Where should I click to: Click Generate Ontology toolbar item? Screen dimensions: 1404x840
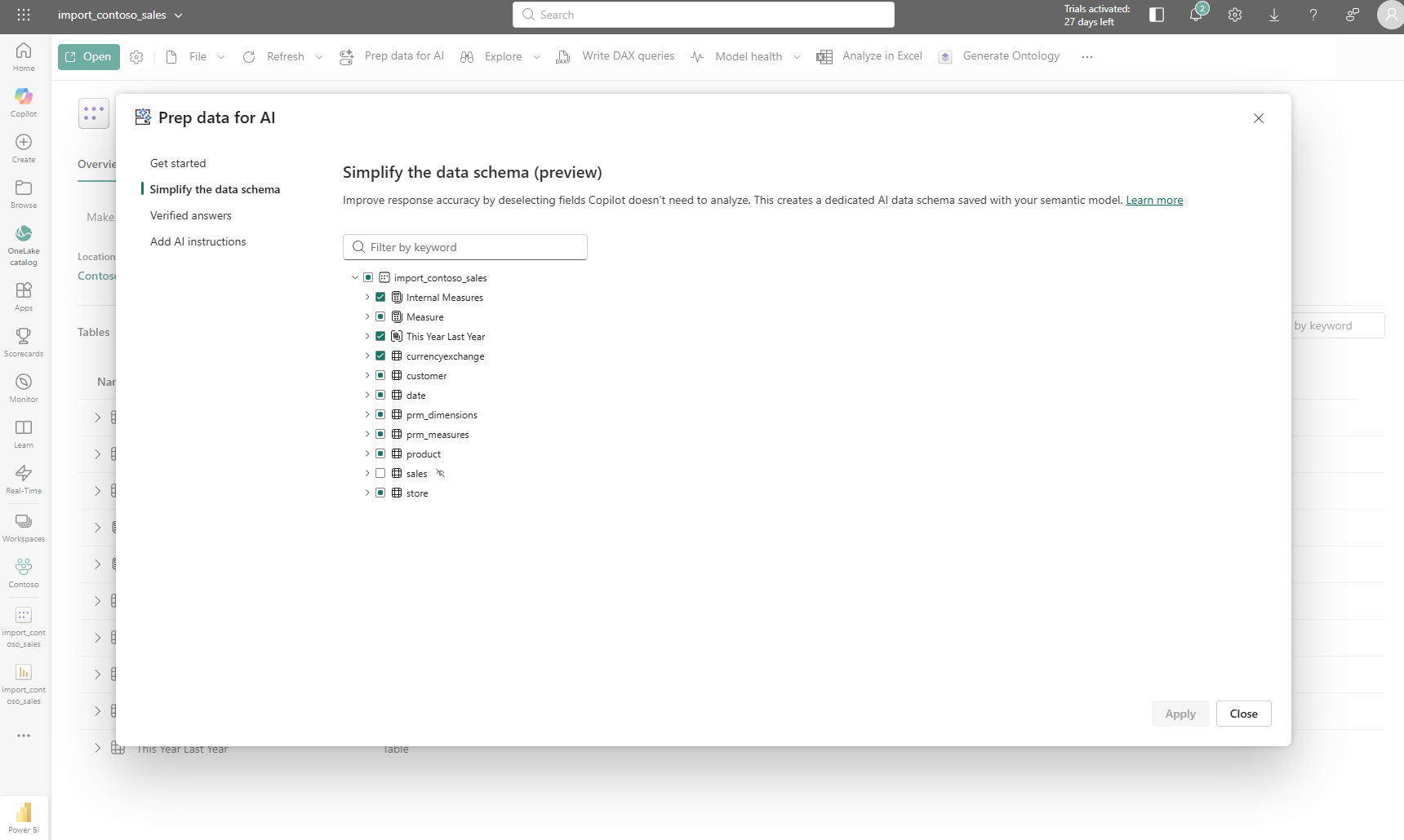click(999, 56)
